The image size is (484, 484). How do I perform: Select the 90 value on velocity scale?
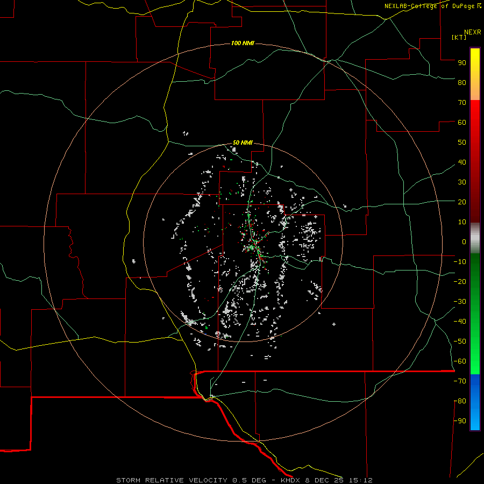[462, 63]
